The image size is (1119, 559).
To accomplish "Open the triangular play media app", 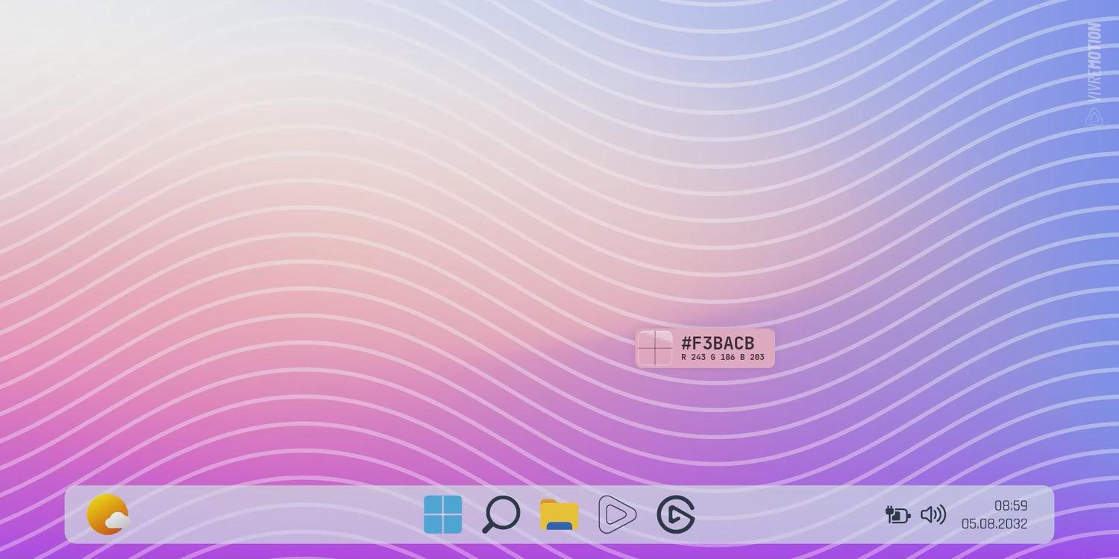I will coord(617,514).
